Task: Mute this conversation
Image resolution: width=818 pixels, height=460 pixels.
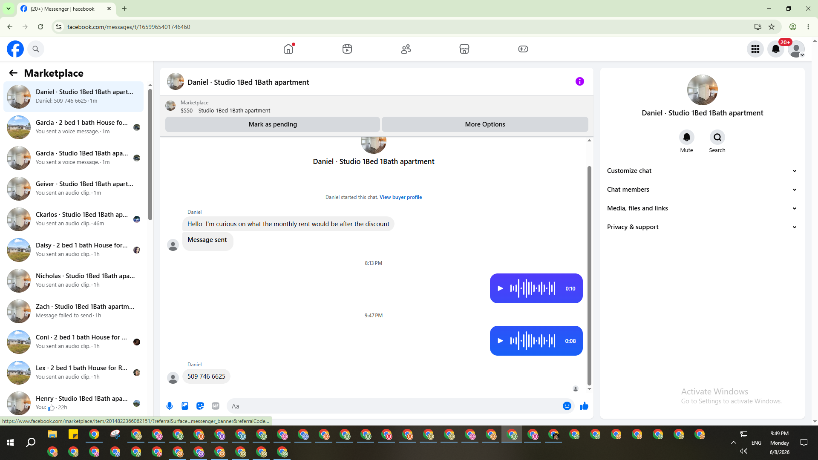Action: [687, 137]
